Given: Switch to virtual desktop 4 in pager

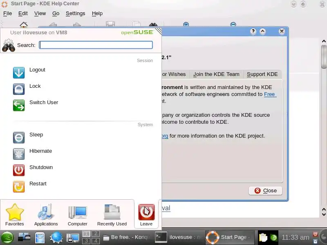Looking at the screenshot, I should coord(96,241).
